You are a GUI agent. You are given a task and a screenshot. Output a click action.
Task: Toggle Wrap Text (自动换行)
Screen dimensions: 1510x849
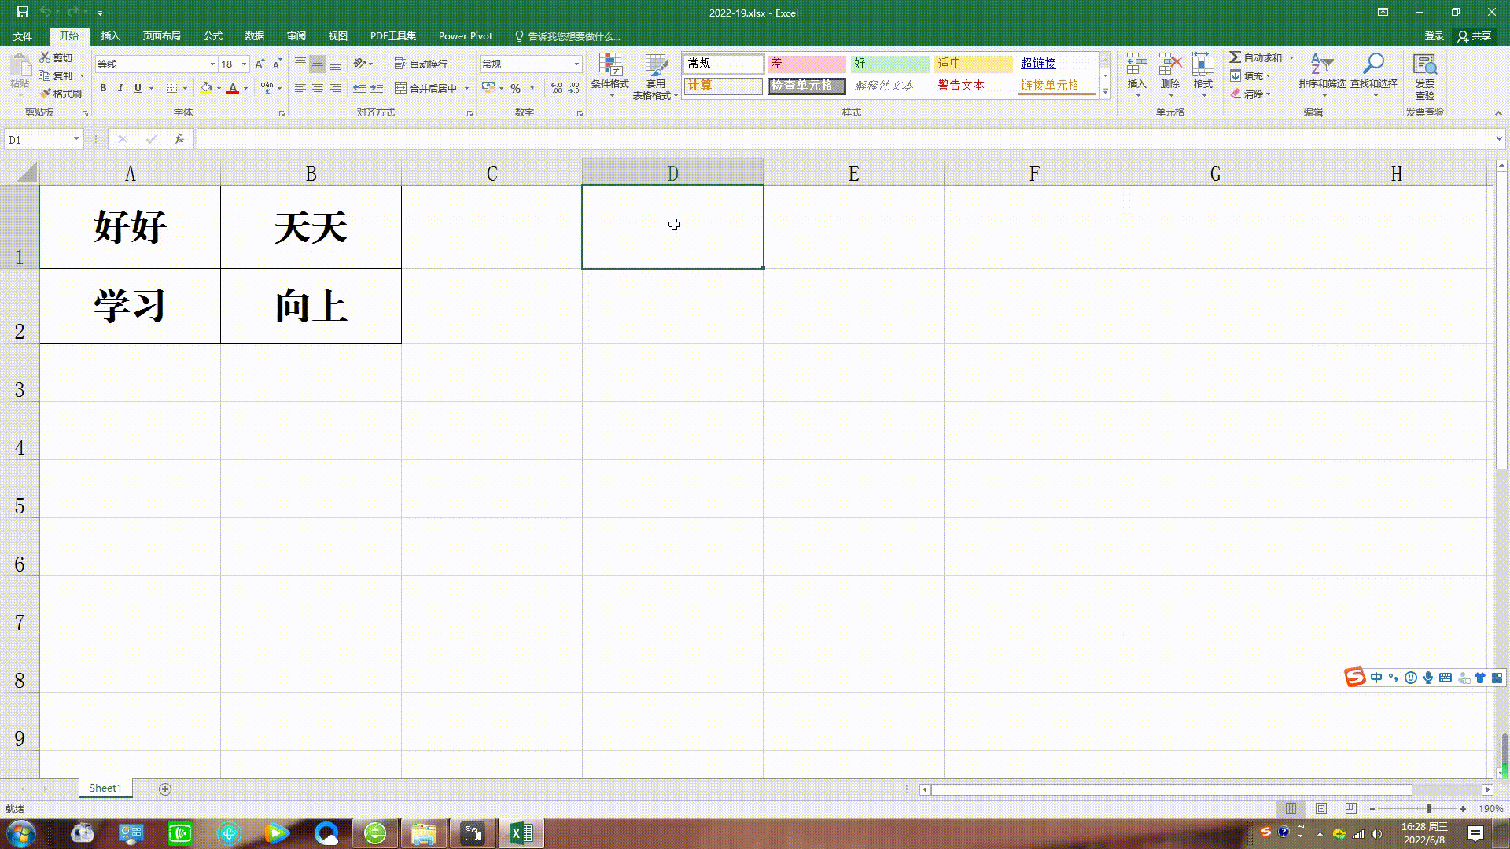point(422,64)
